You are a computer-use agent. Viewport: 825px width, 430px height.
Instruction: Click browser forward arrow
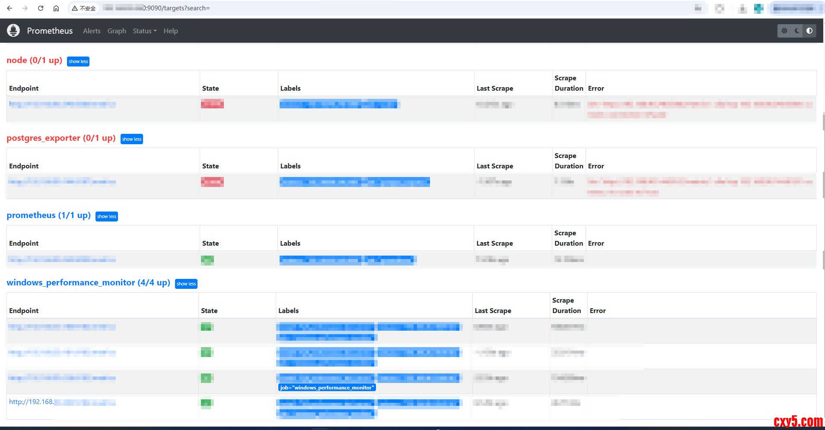point(25,8)
